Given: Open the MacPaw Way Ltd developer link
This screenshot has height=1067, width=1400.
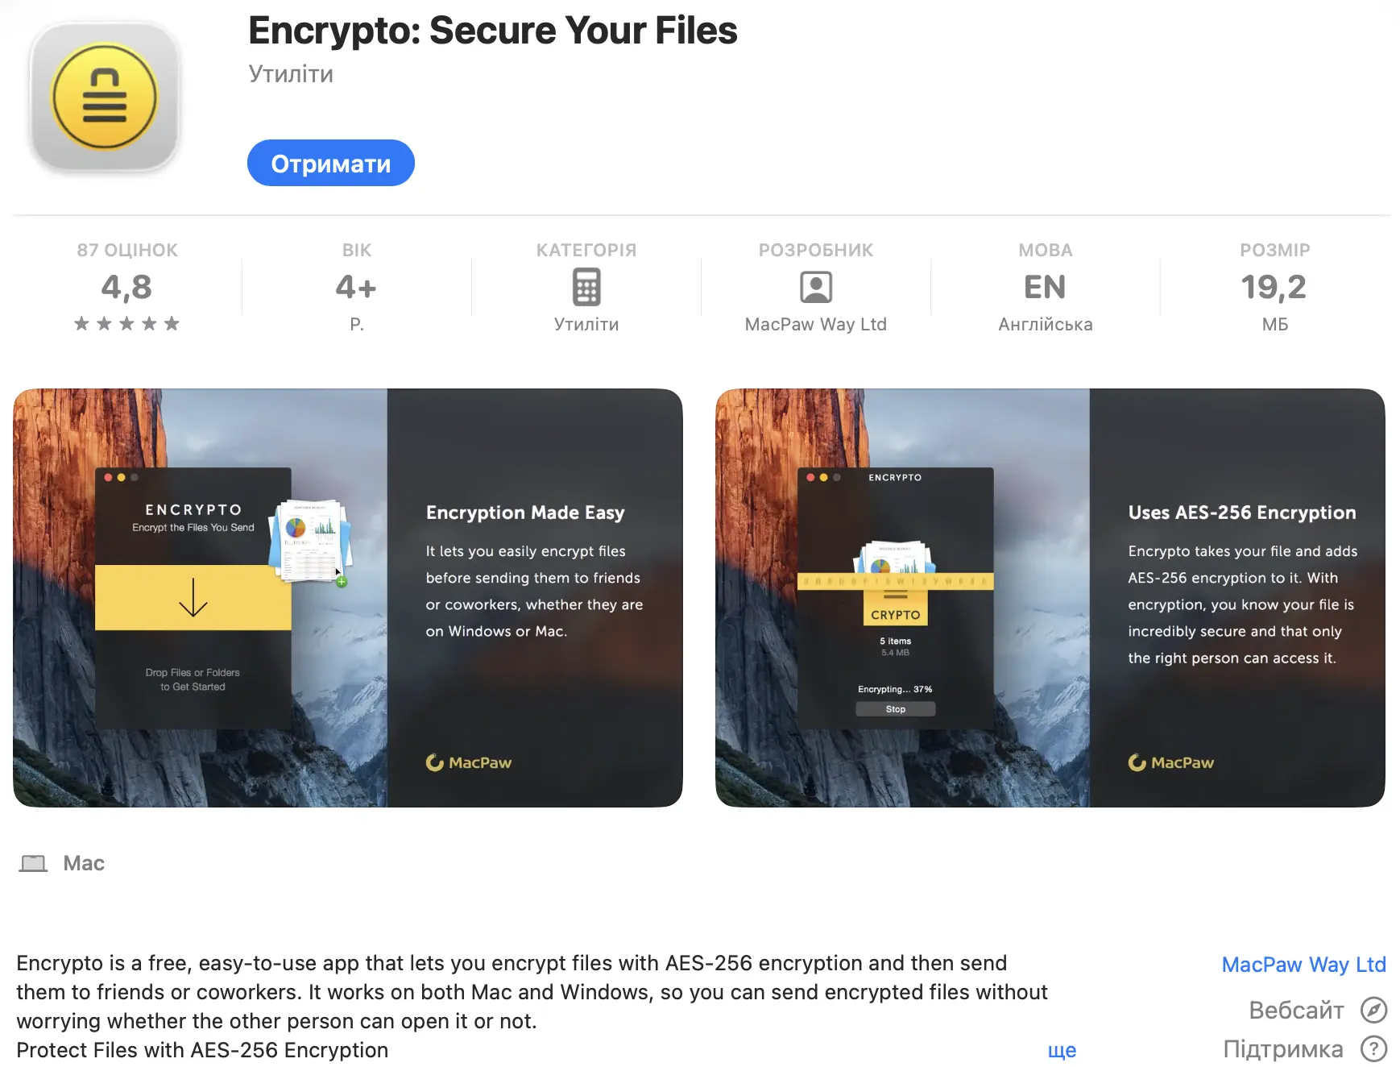Looking at the screenshot, I should tap(1303, 964).
